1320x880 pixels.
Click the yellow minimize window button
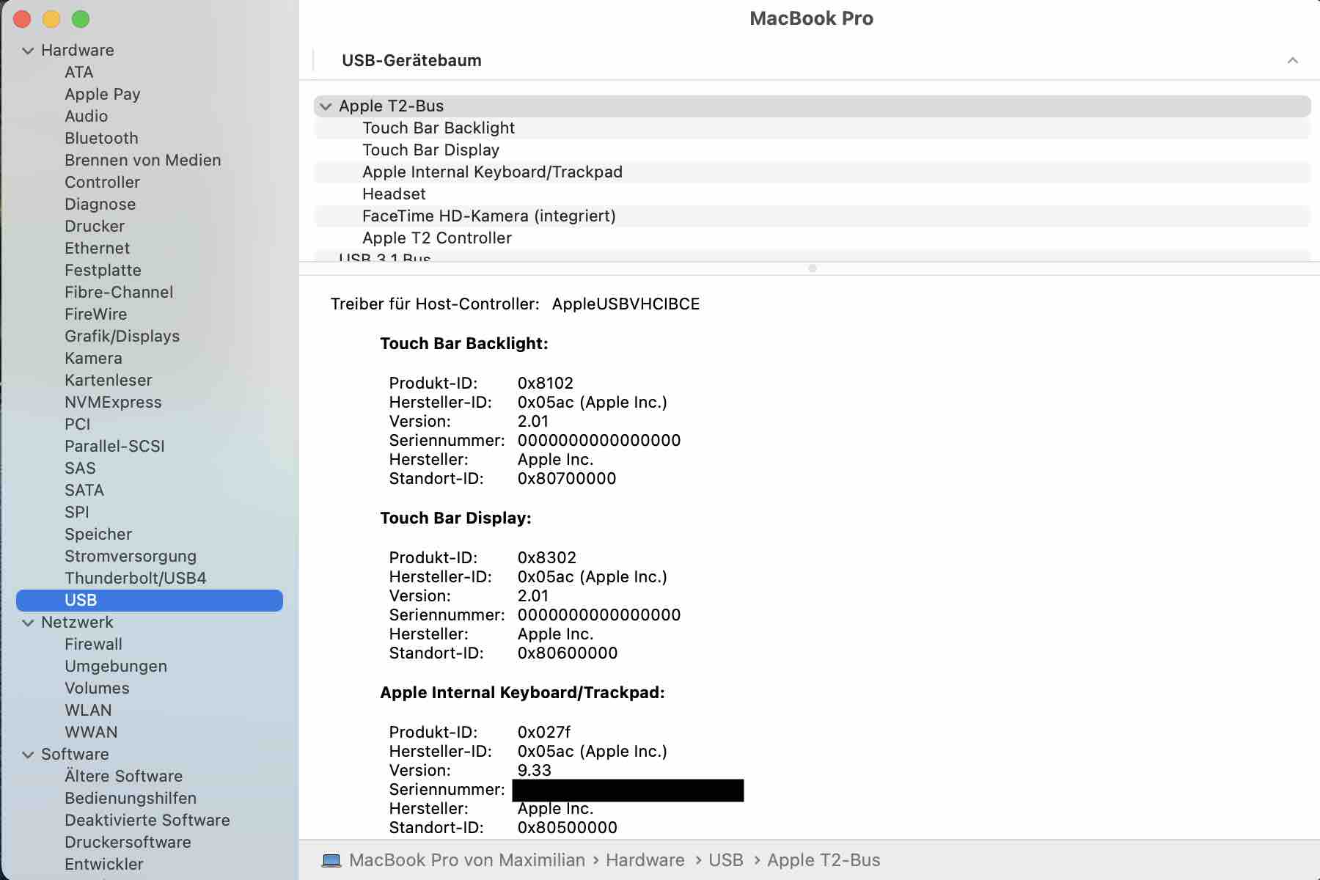51,19
